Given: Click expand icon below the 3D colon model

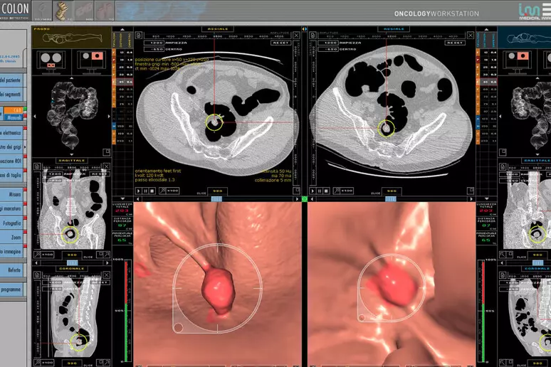Looking at the screenshot, I should tap(107, 151).
